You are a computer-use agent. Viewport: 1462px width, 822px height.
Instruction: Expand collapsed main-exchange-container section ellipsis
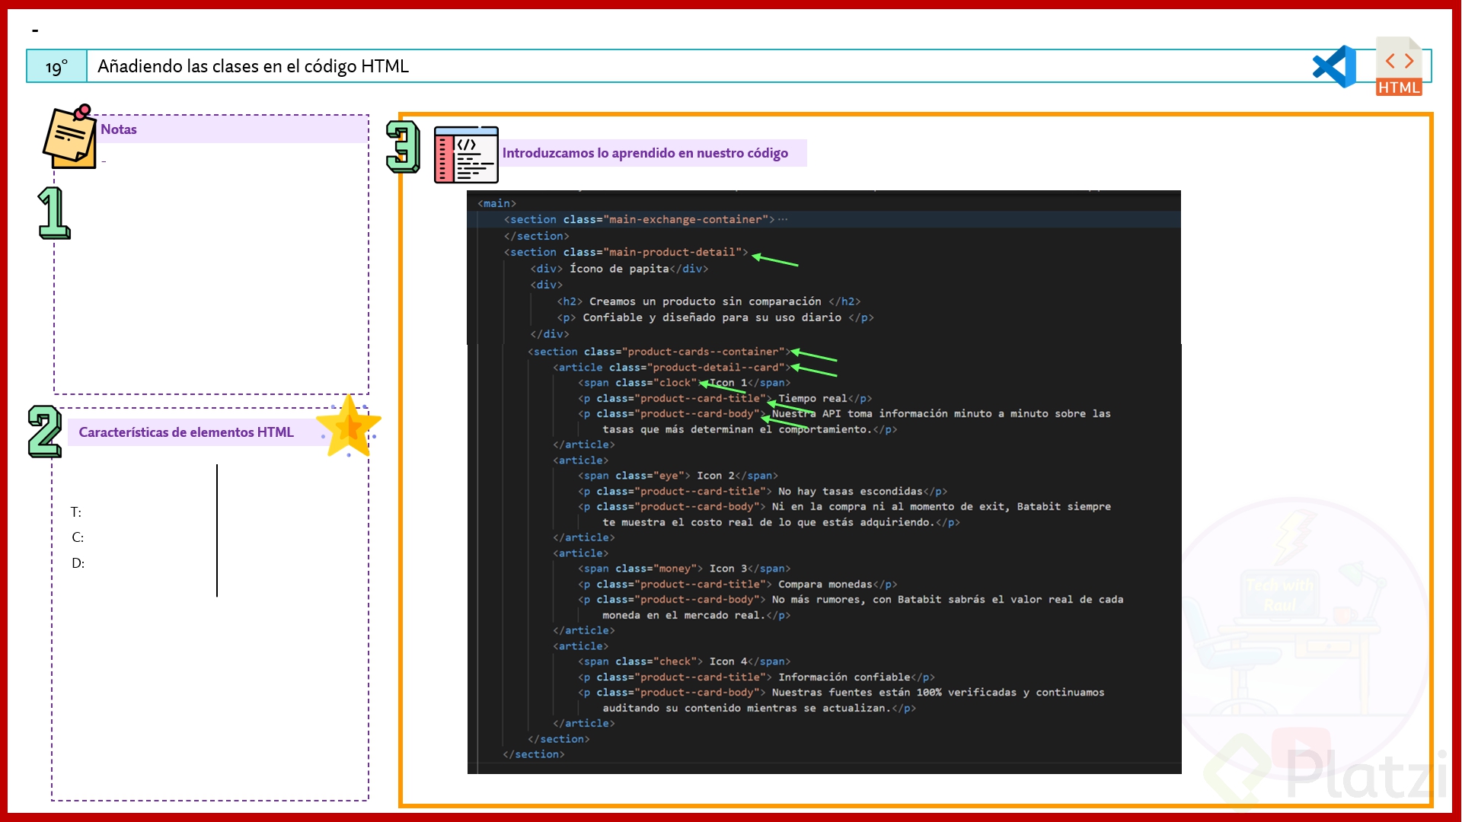(783, 219)
